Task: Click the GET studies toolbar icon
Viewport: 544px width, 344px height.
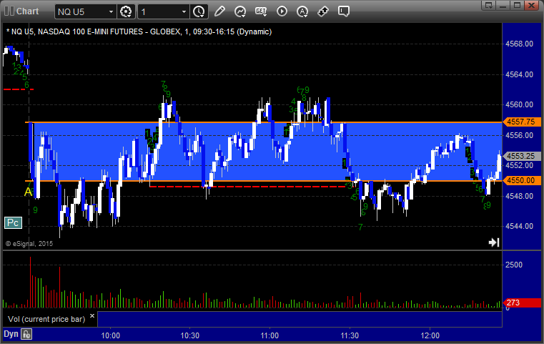Action: (x=261, y=11)
